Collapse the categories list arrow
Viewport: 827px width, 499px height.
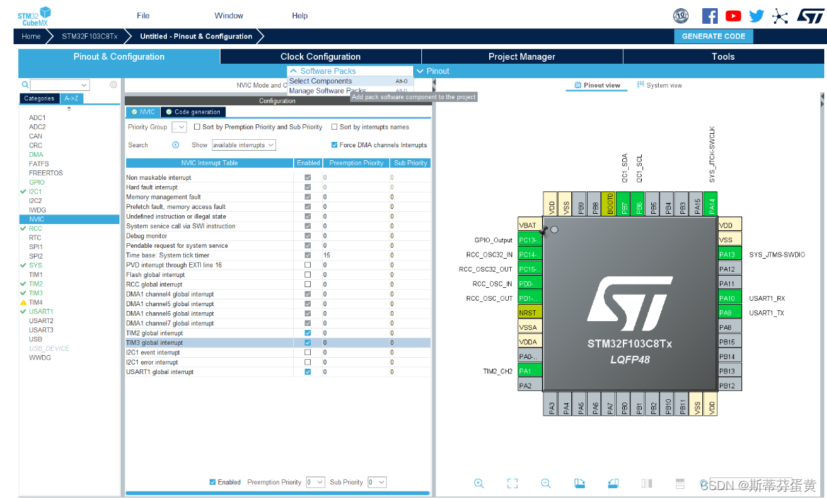point(69,109)
